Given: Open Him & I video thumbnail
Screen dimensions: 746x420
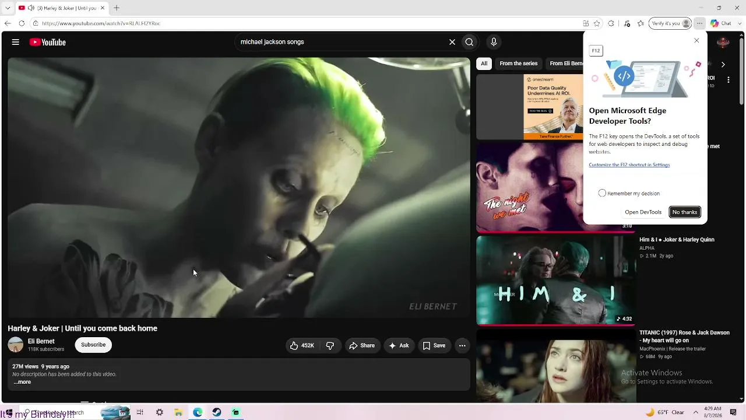Looking at the screenshot, I should pos(555,280).
